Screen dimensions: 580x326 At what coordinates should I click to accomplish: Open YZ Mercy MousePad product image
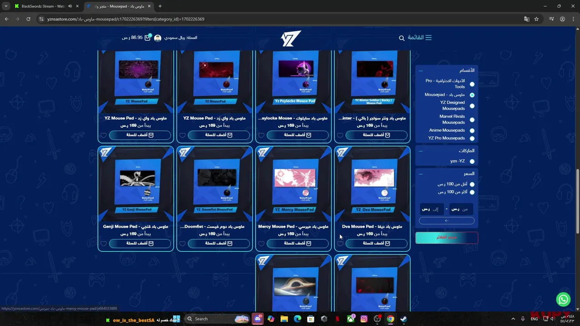(294, 183)
